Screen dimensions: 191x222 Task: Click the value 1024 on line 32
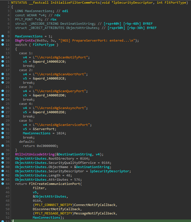pyautogui.click(x=60, y=133)
